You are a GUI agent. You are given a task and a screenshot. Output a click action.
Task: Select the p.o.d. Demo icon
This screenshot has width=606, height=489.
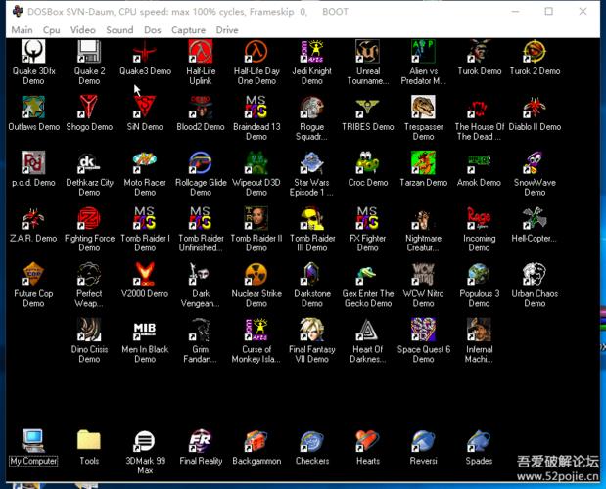pos(33,163)
